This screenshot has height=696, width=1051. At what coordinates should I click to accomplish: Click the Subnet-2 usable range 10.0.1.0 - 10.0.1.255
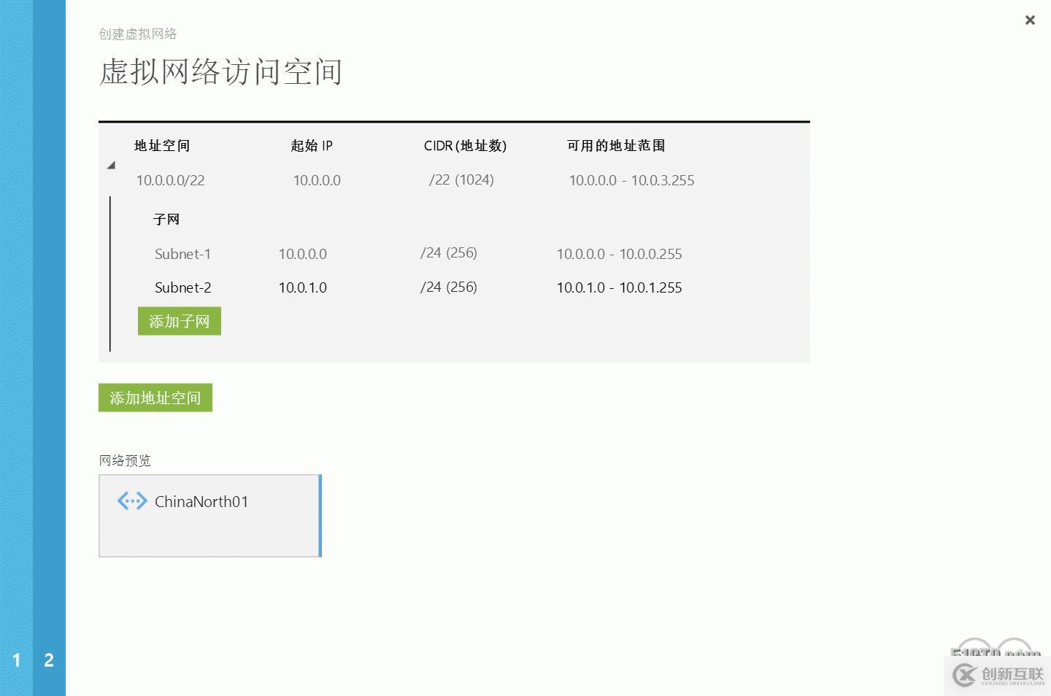tap(619, 287)
